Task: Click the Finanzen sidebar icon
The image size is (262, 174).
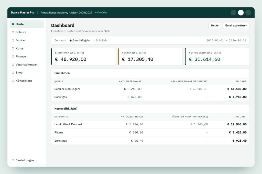Action: tap(13, 57)
